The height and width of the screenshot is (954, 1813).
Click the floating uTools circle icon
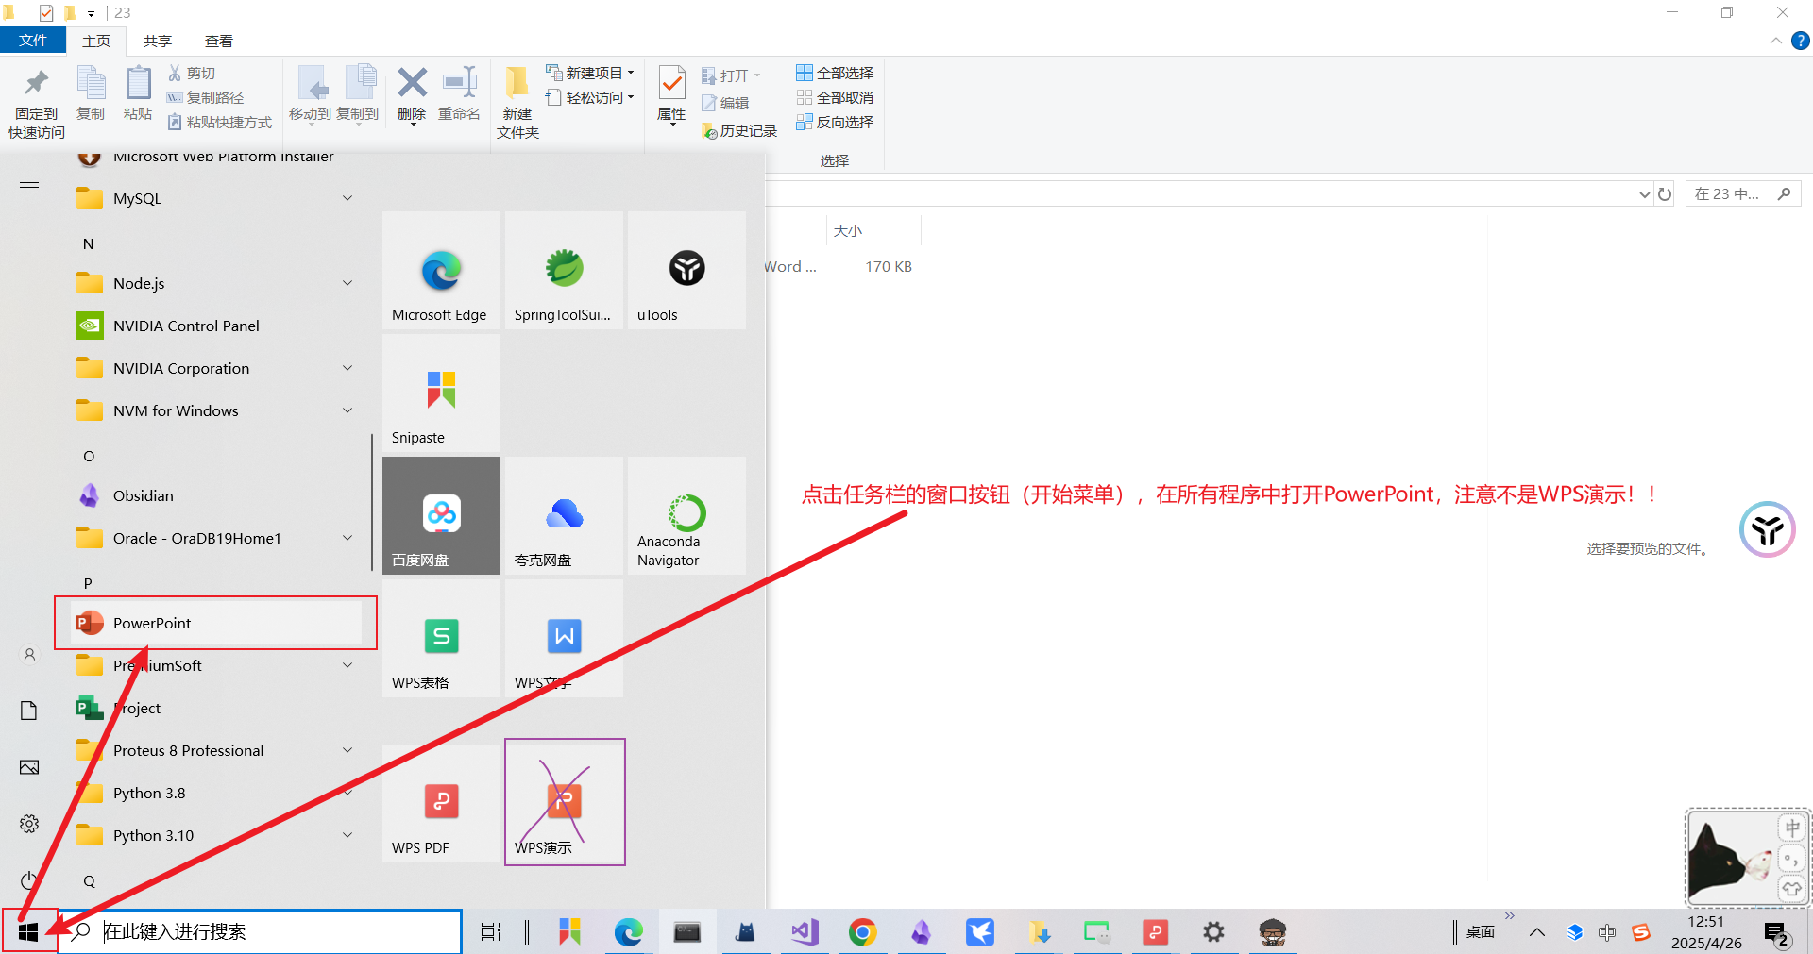[x=1767, y=529]
